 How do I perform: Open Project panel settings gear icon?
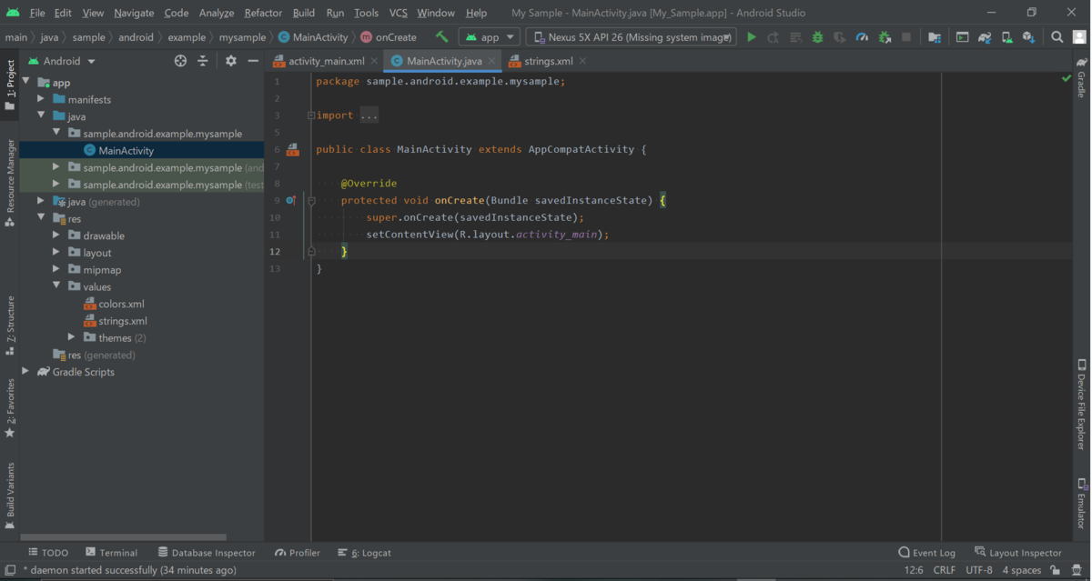[231, 61]
